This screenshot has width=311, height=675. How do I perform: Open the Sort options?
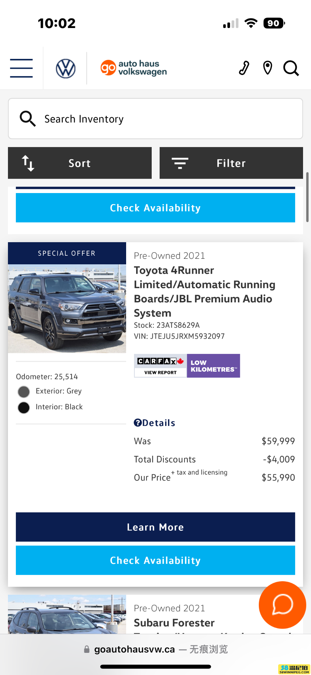(80, 163)
